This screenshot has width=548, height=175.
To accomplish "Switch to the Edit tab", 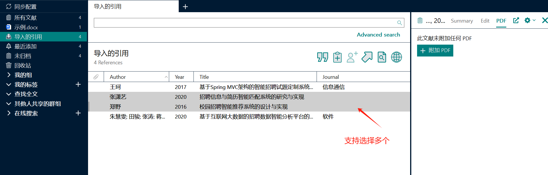I will click(485, 21).
